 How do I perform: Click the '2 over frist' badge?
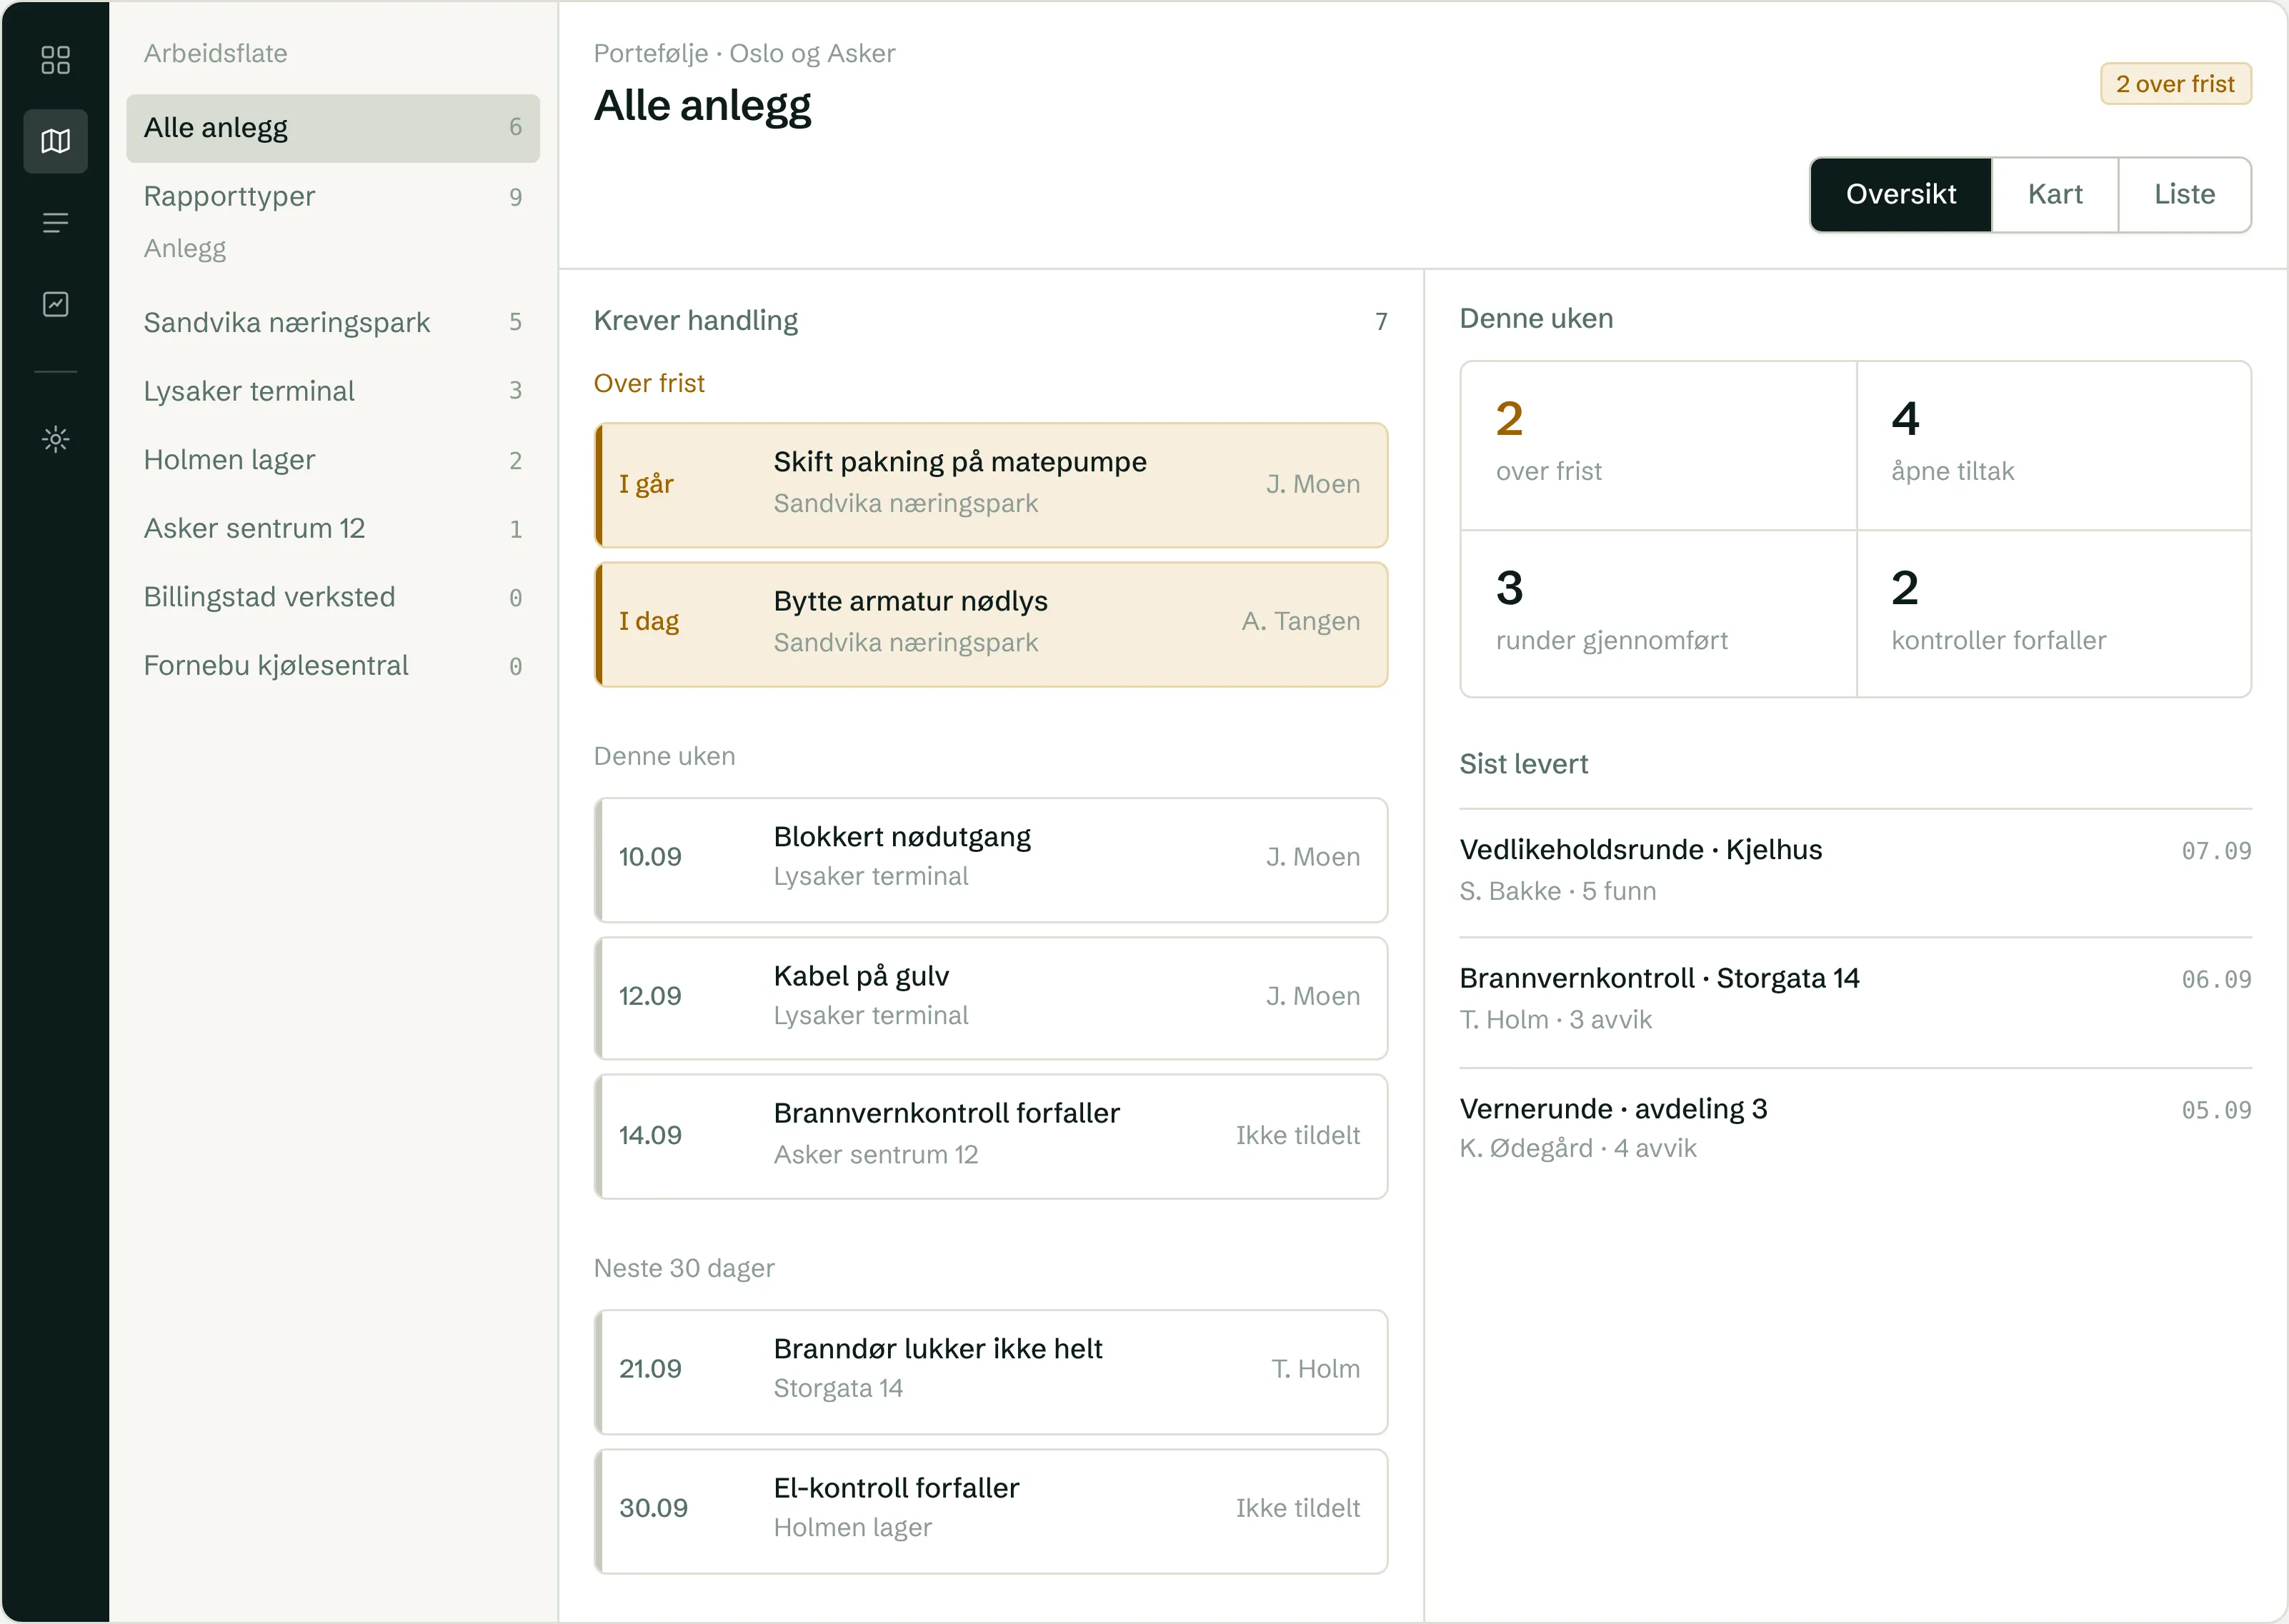click(2175, 84)
